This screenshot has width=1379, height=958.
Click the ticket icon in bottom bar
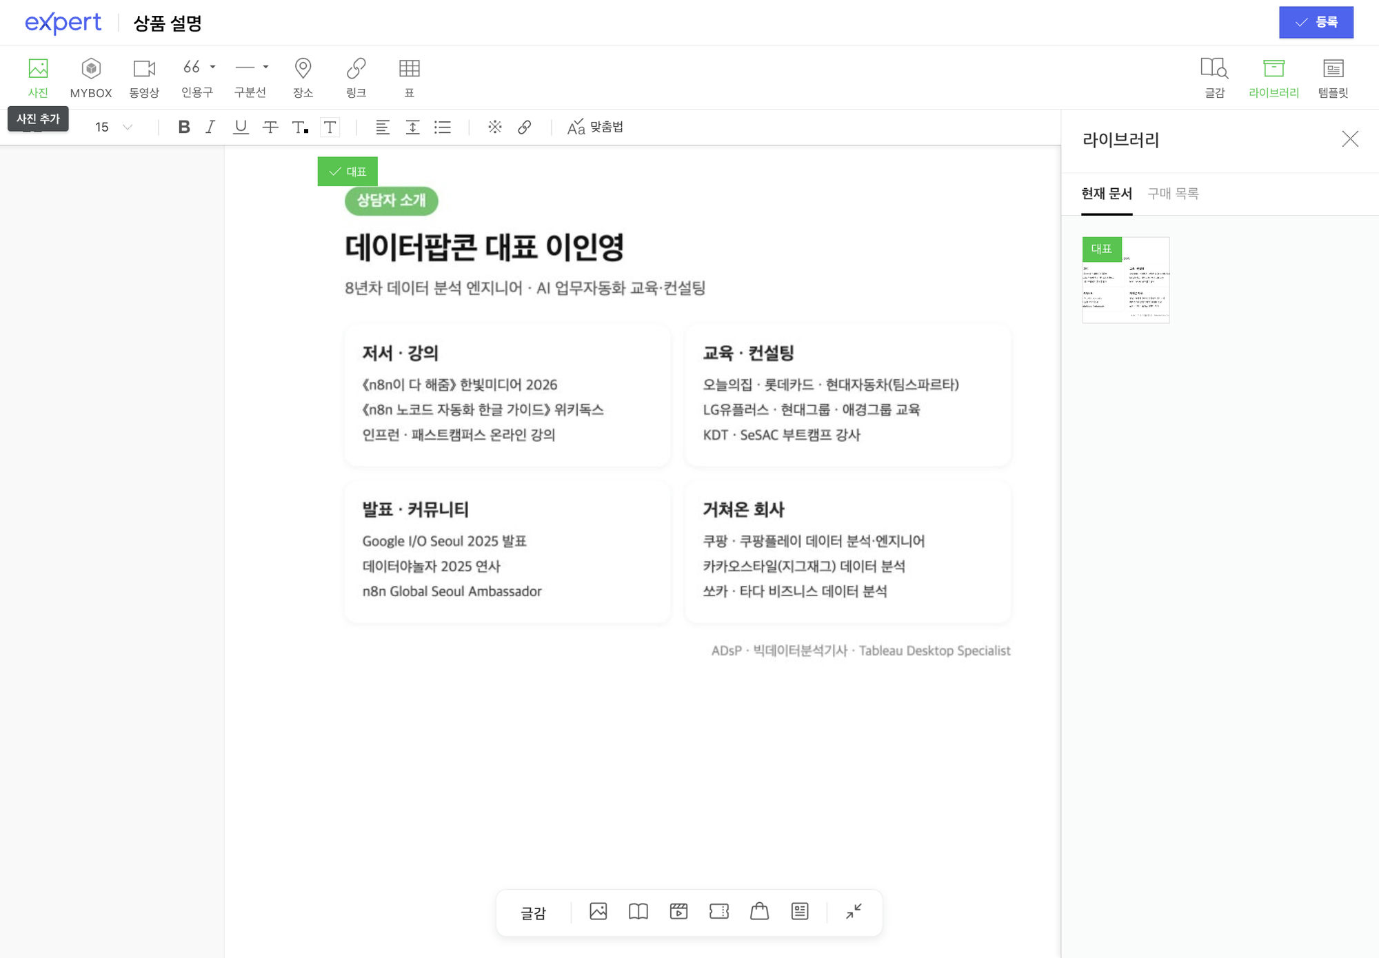(719, 911)
